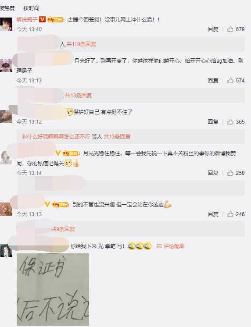Expand 共9条回复 replies
Image resolution: width=251 pixels, height=327 pixels.
(x=63, y=229)
